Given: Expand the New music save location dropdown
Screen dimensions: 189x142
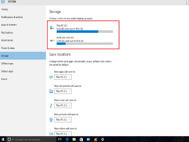Looking at the screenshot, I should pyautogui.click(x=63, y=105).
